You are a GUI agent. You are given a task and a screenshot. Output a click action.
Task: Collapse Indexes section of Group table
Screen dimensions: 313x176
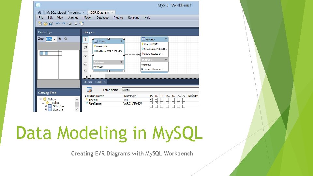click(166, 60)
